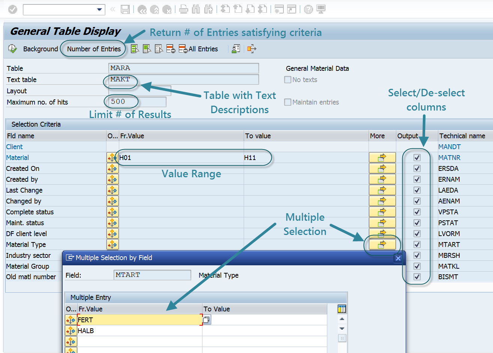Open multiple selection for Created On row
The image size is (493, 353).
382,169
